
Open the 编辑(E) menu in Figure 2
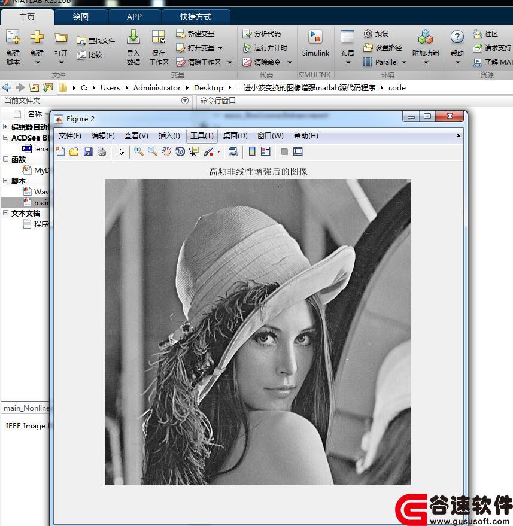coord(103,136)
